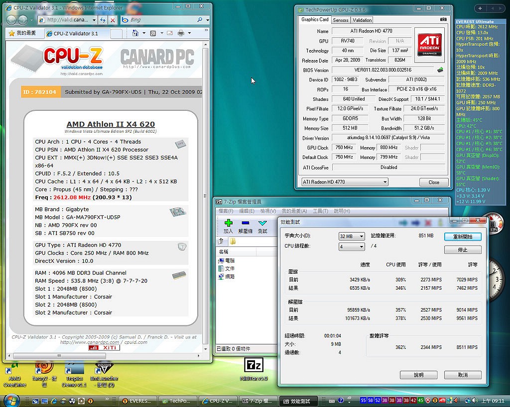Click the Close button in GPU-Z

coord(434,182)
